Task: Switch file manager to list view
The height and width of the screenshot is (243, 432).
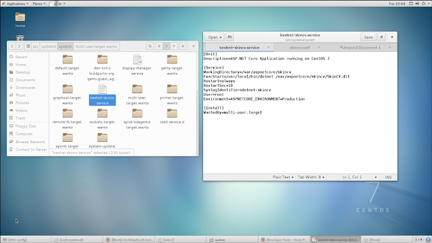Action: 159,47
